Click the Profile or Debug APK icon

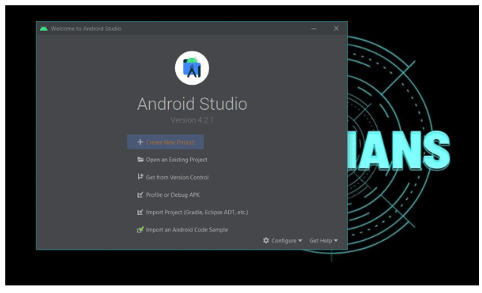pos(140,195)
